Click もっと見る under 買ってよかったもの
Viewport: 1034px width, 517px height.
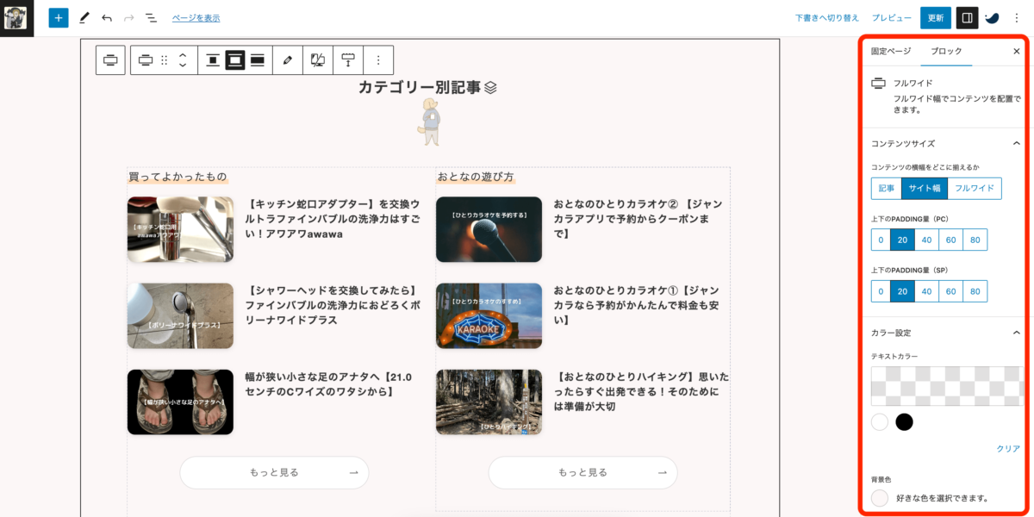coord(274,472)
